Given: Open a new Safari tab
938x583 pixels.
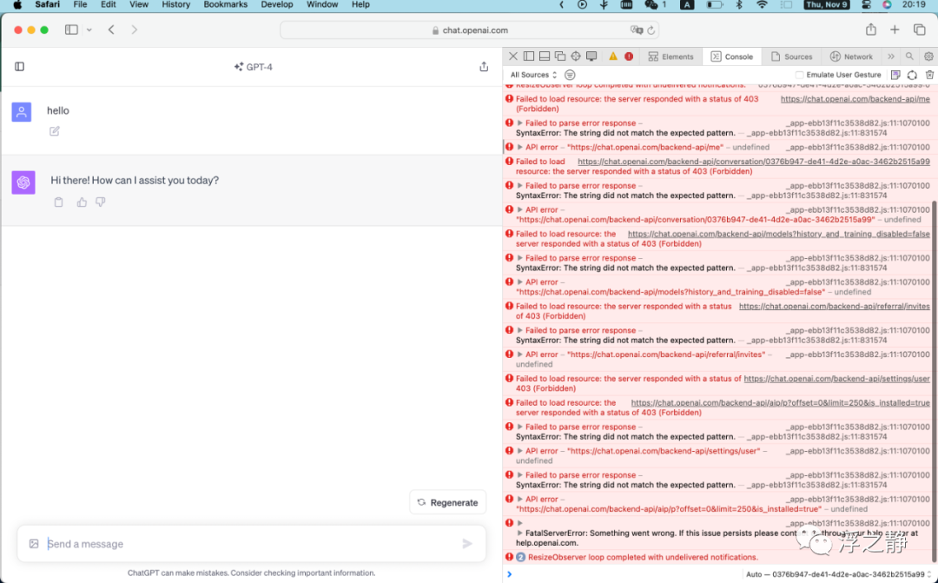Looking at the screenshot, I should tap(895, 30).
